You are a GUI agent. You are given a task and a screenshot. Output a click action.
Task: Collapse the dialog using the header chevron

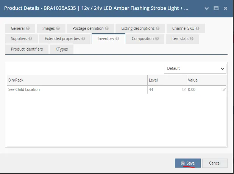[x=206, y=8]
